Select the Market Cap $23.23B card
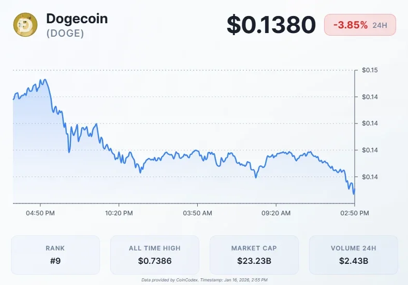 pyautogui.click(x=254, y=255)
